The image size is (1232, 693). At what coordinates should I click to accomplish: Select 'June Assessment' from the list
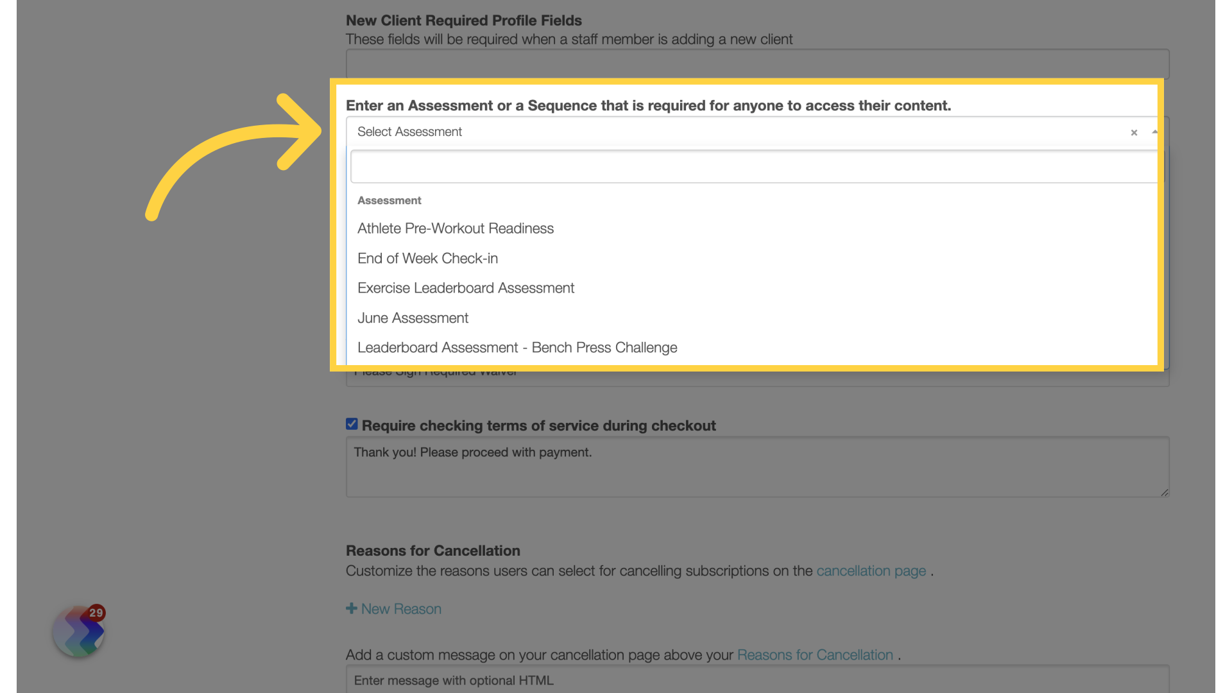(x=412, y=318)
